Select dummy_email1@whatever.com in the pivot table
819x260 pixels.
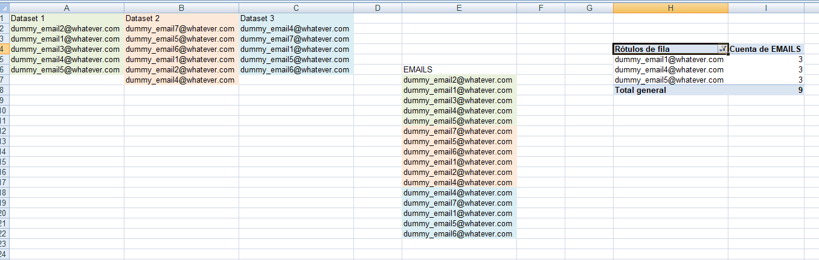tap(670, 59)
